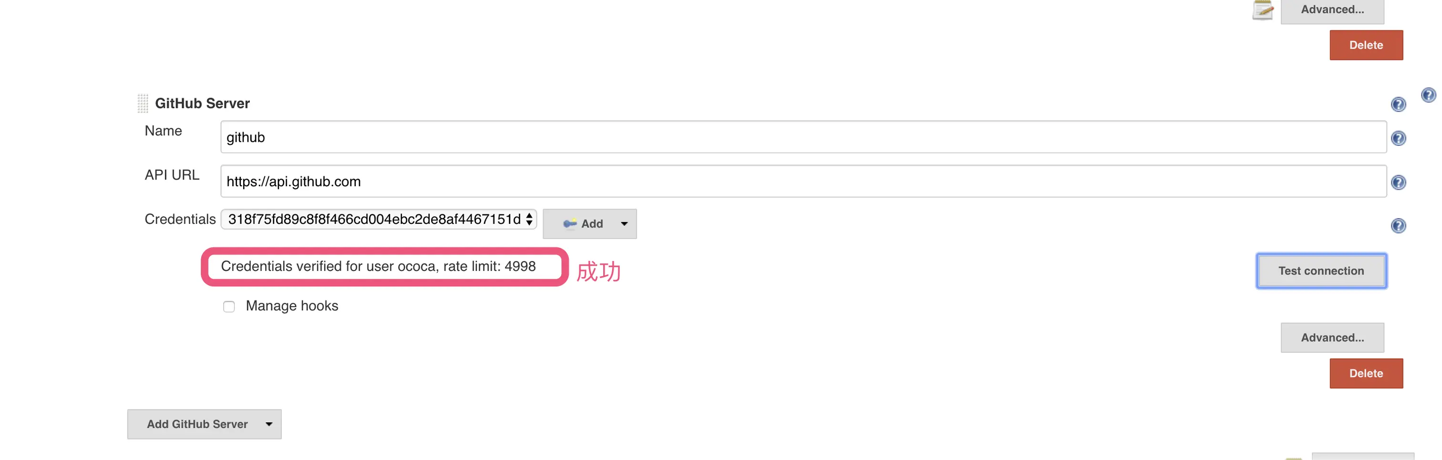
Task: Click the Add GitHub Server button label
Action: click(x=197, y=424)
